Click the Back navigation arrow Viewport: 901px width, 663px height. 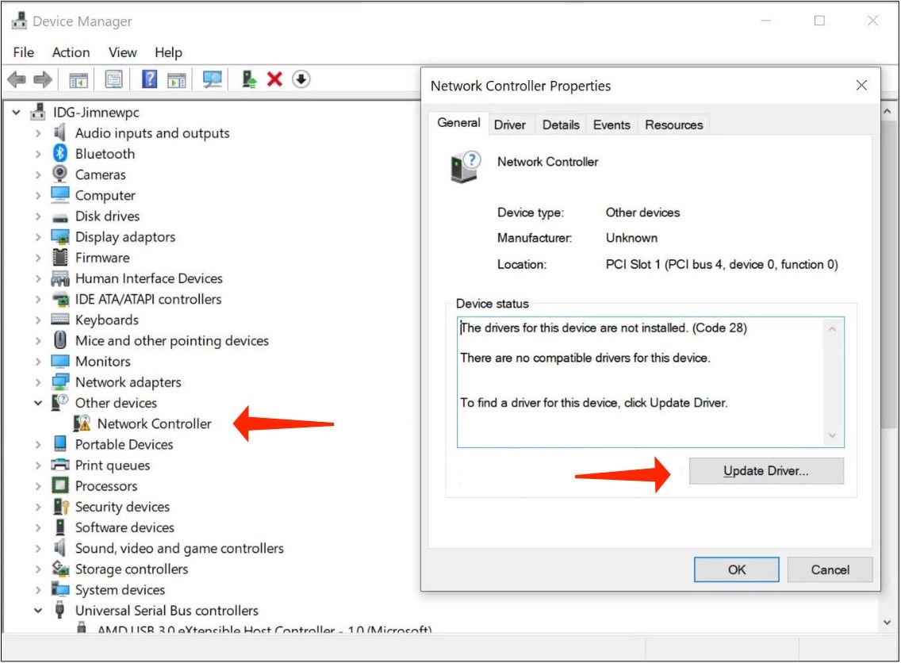tap(15, 79)
